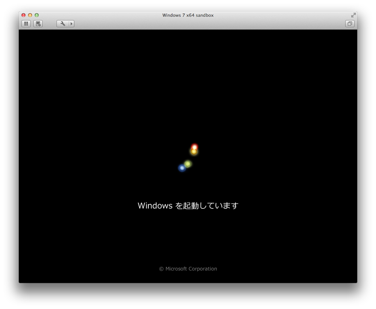376x309 pixels.
Task: Pause the virtual machine
Action: click(x=26, y=24)
